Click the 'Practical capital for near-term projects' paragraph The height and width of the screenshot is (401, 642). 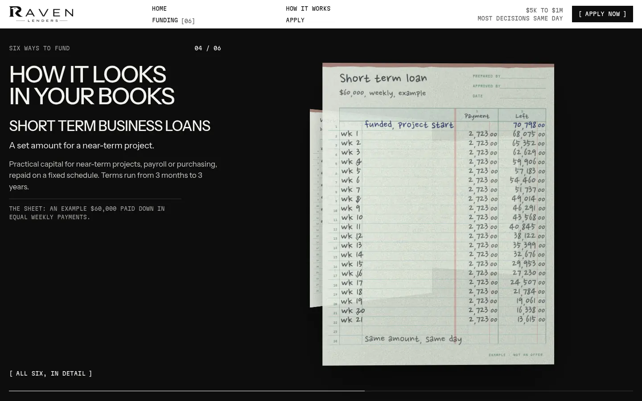(x=113, y=175)
